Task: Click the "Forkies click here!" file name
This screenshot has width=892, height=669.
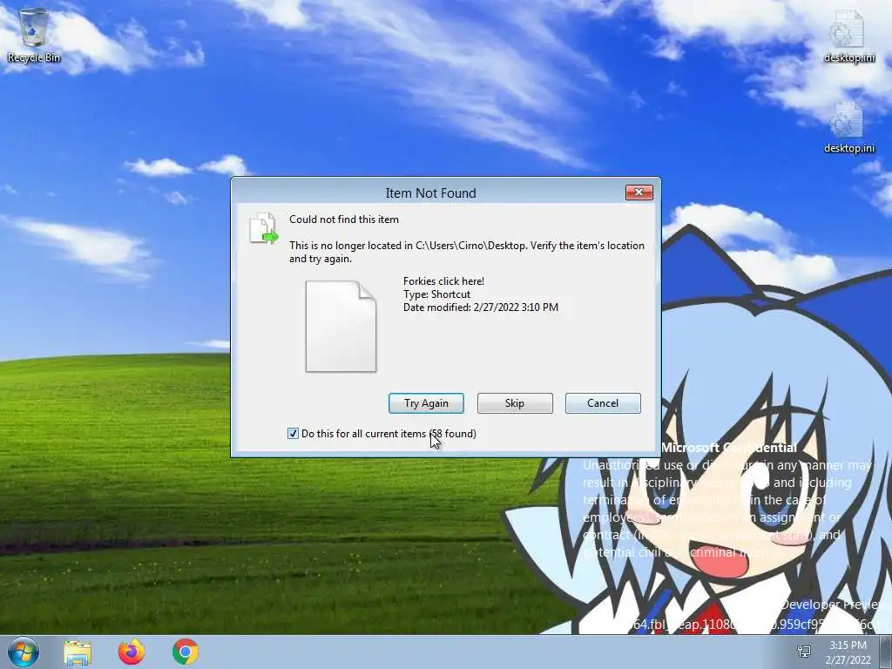Action: pyautogui.click(x=443, y=281)
